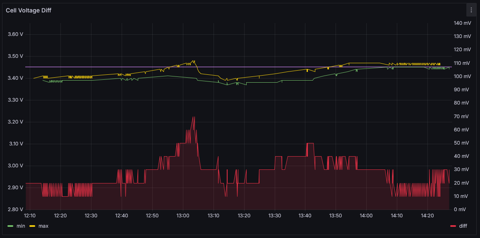Viewport: 480px width, 238px height.
Task: Click the 3.50 V left axis label
Action: point(15,56)
